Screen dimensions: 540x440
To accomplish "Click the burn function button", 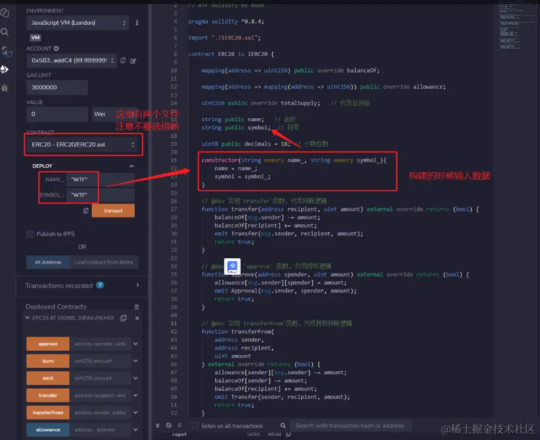I will pyautogui.click(x=48, y=361).
